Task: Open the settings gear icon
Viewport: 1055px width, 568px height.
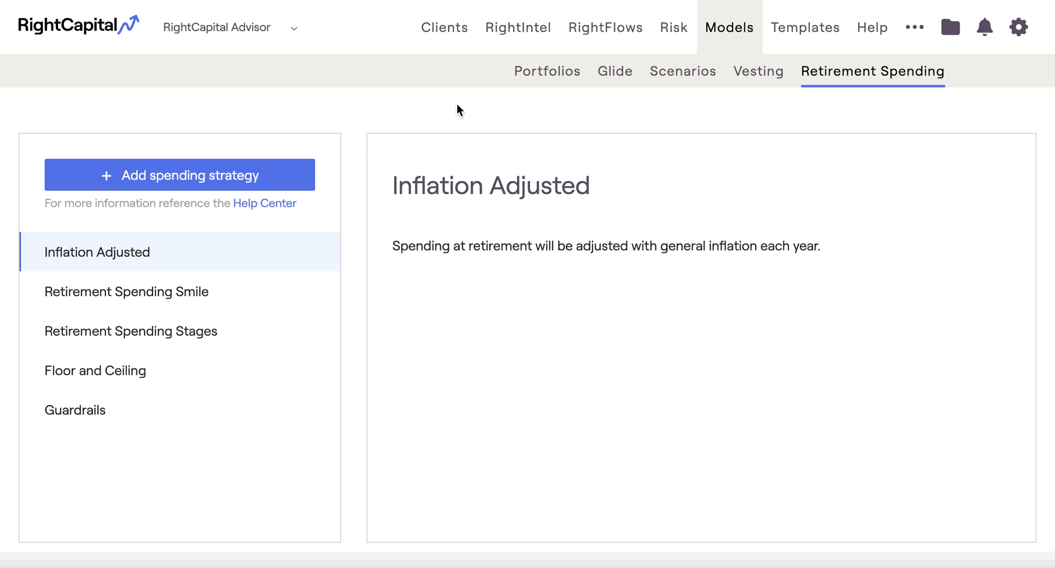Action: click(x=1019, y=27)
